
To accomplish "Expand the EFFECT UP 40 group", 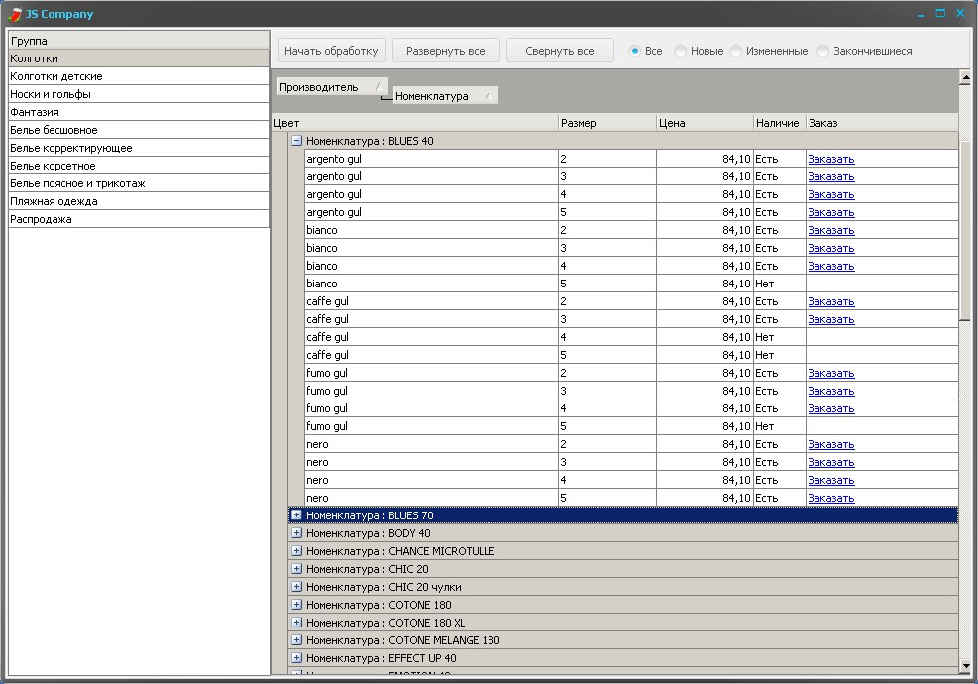I will point(296,658).
